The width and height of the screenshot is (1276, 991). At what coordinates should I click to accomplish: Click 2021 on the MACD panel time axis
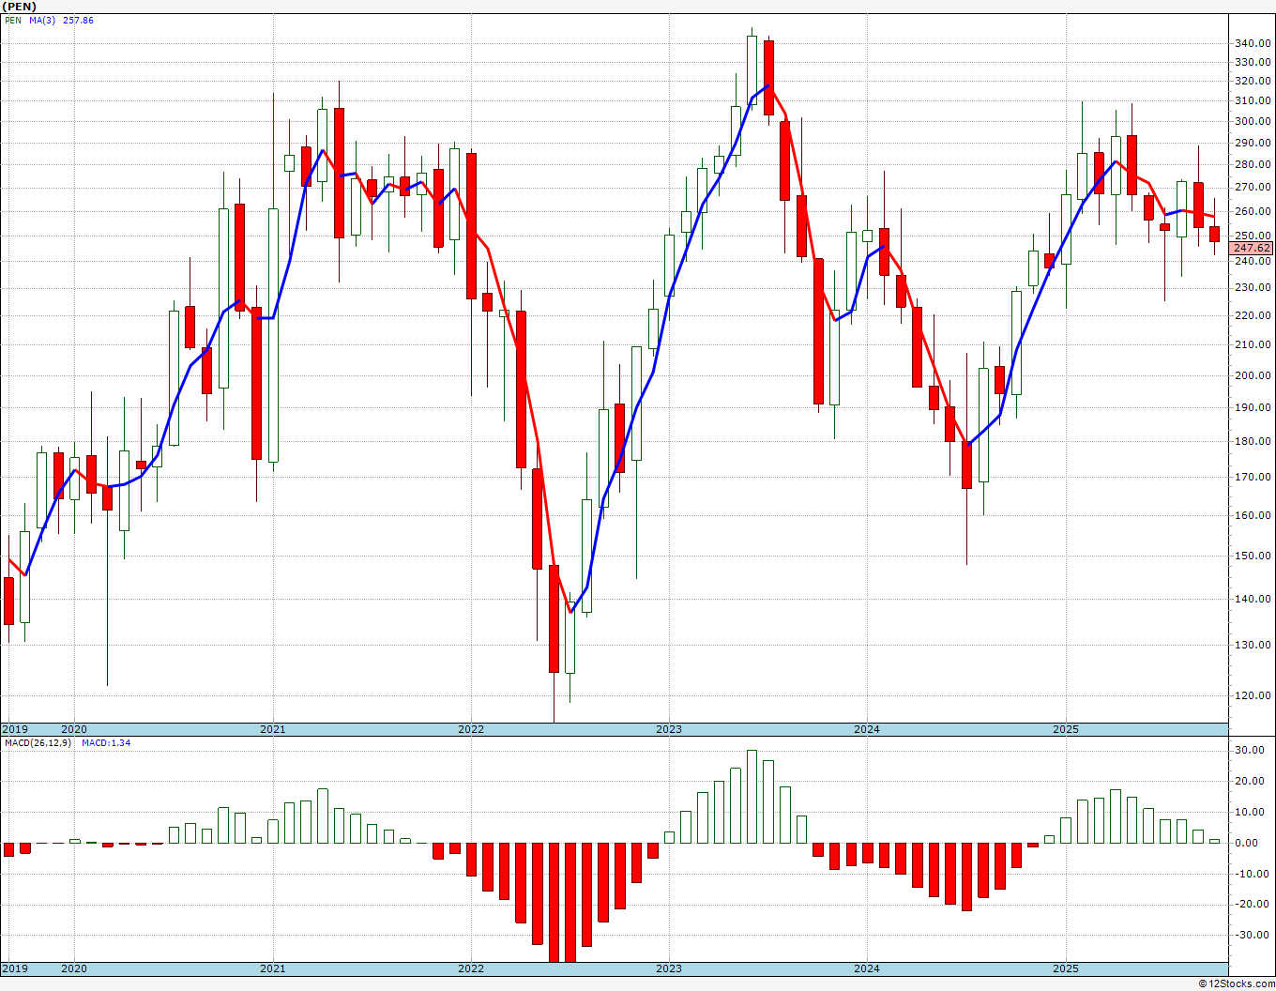click(x=273, y=968)
